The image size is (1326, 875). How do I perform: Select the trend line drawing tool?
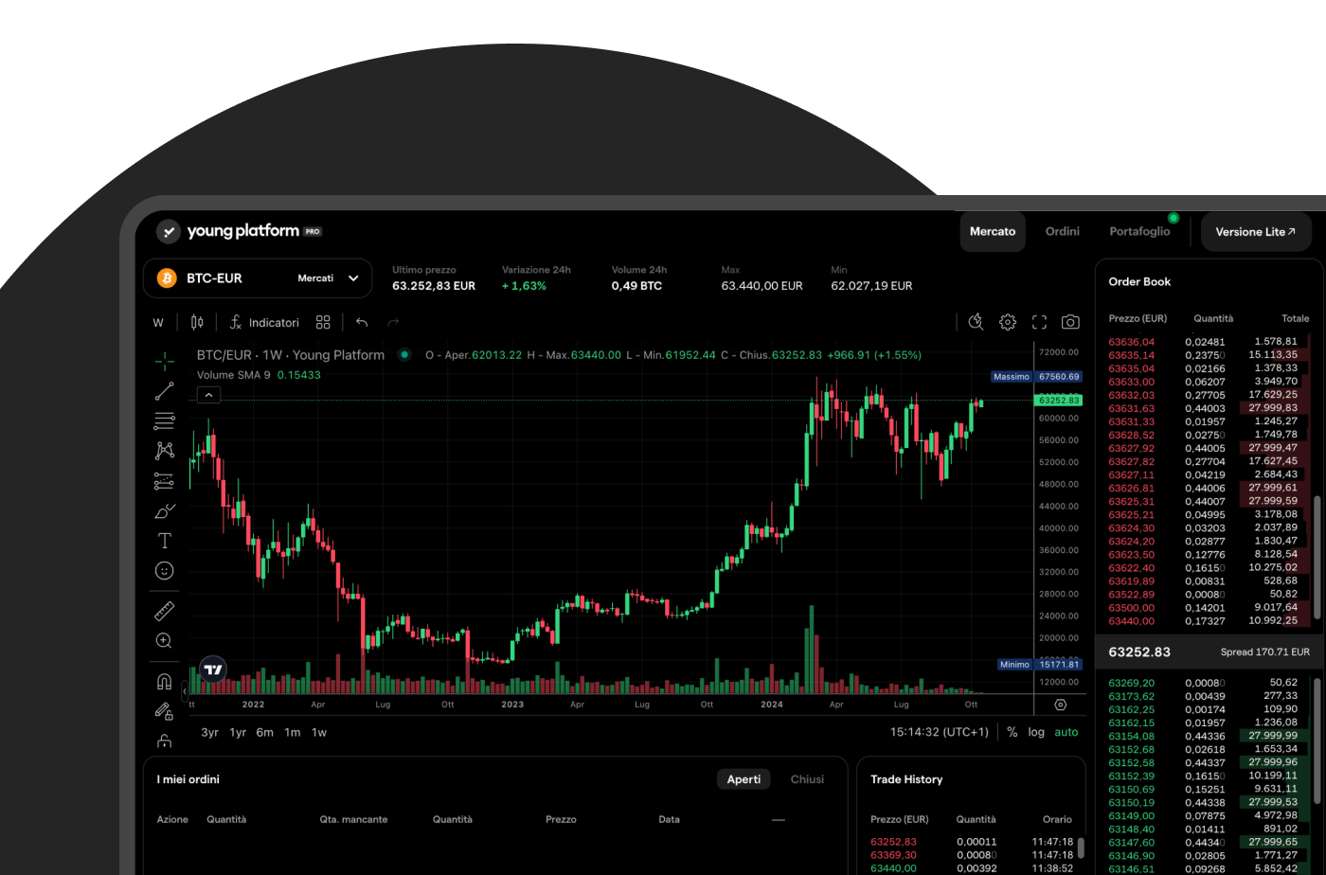coord(163,390)
